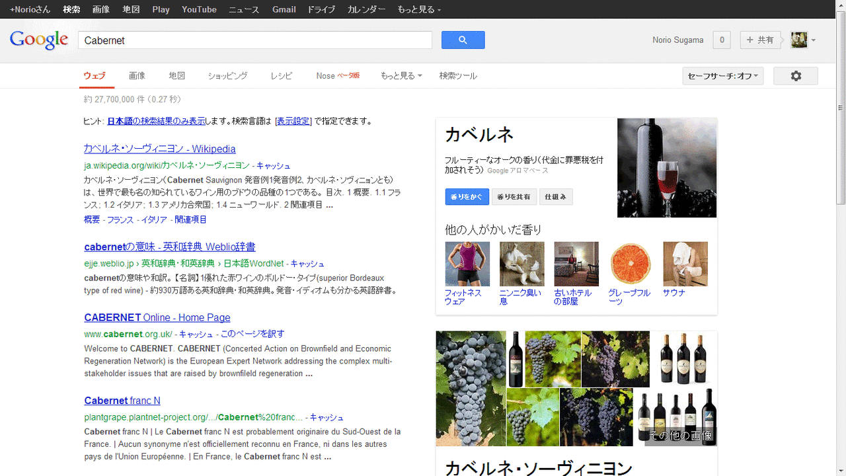Viewport: 846px width, 476px height.
Task: Click the wine bottle and glass image
Action: point(667,168)
